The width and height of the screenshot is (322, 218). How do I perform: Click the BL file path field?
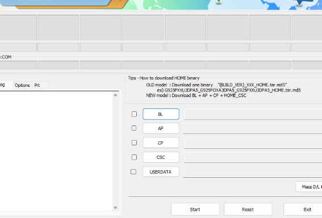click(253, 114)
